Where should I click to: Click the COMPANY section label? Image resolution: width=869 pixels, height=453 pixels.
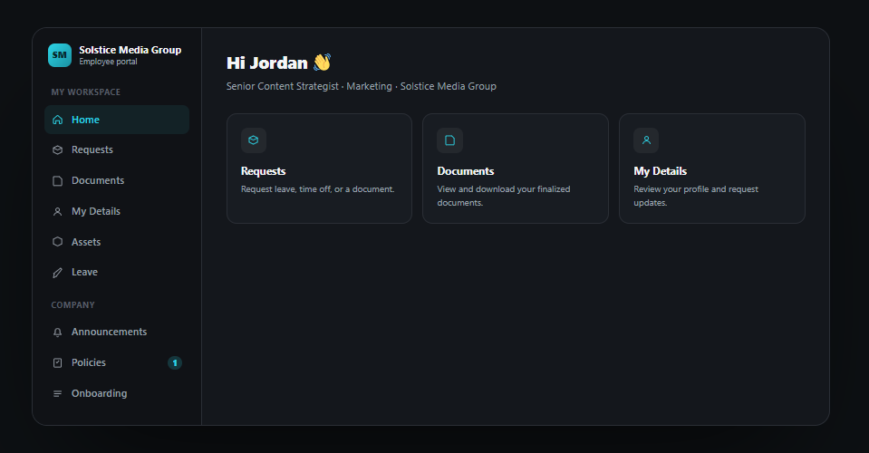click(x=73, y=305)
